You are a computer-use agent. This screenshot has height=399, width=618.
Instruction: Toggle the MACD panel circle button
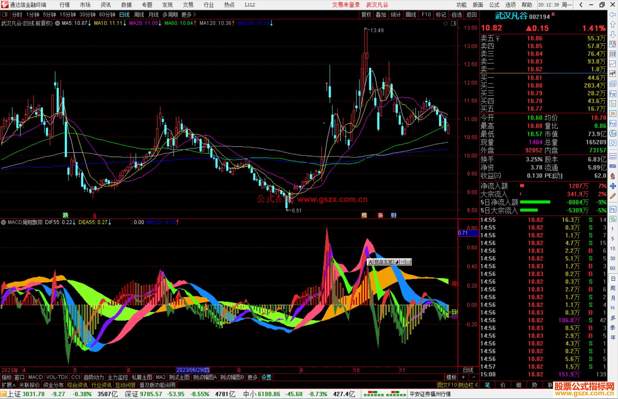pyautogui.click(x=3, y=222)
